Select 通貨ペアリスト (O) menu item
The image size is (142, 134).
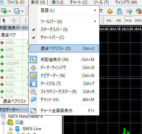tap(64, 49)
